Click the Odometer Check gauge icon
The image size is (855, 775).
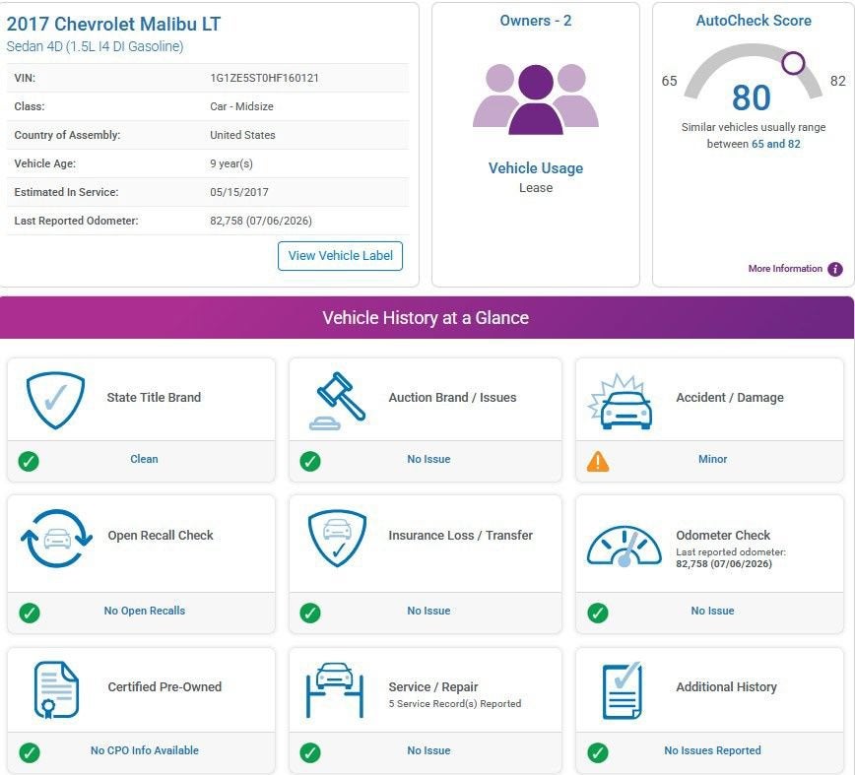[624, 547]
